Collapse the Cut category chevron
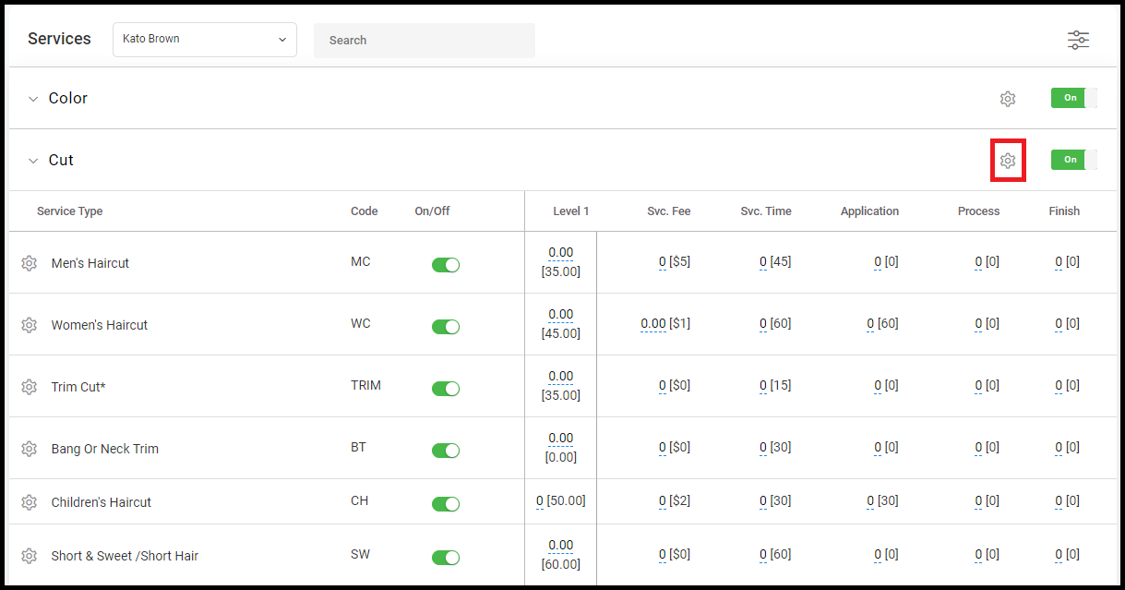The width and height of the screenshot is (1125, 590). pos(33,161)
